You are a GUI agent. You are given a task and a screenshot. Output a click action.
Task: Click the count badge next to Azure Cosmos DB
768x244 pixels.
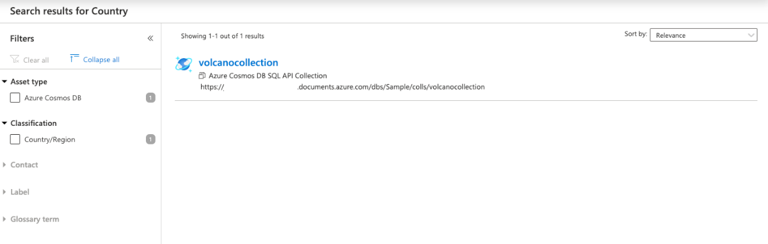(x=150, y=98)
